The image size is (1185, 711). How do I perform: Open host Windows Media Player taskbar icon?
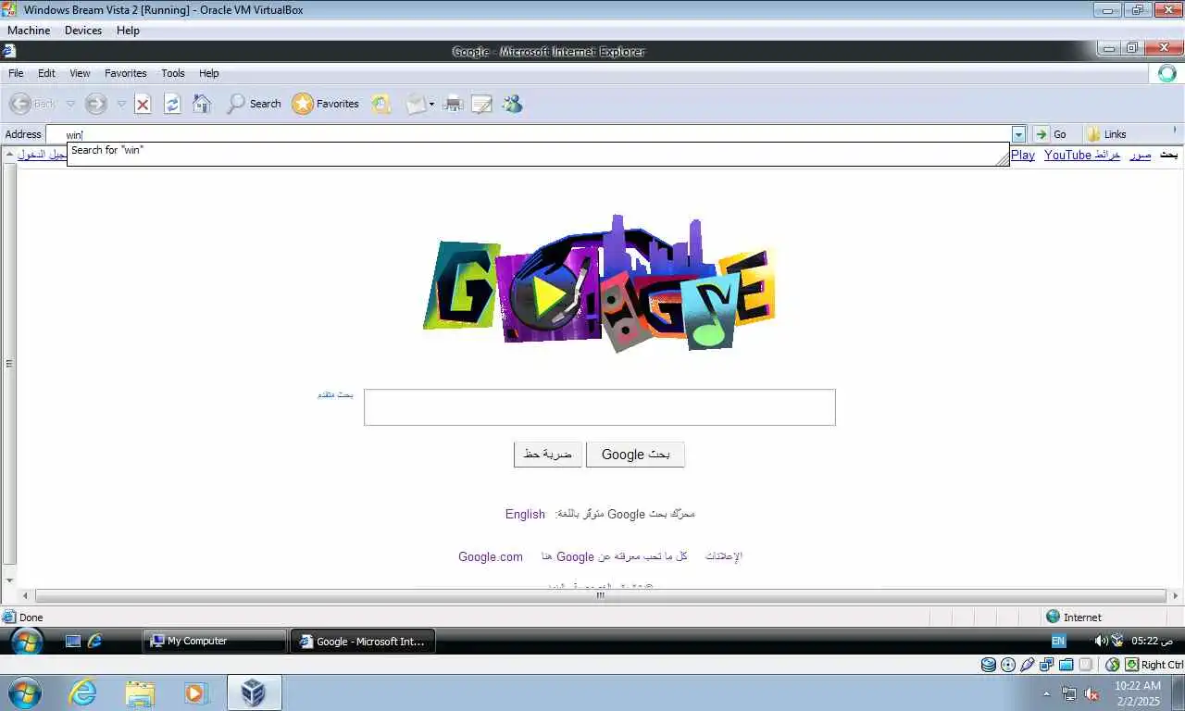click(195, 692)
